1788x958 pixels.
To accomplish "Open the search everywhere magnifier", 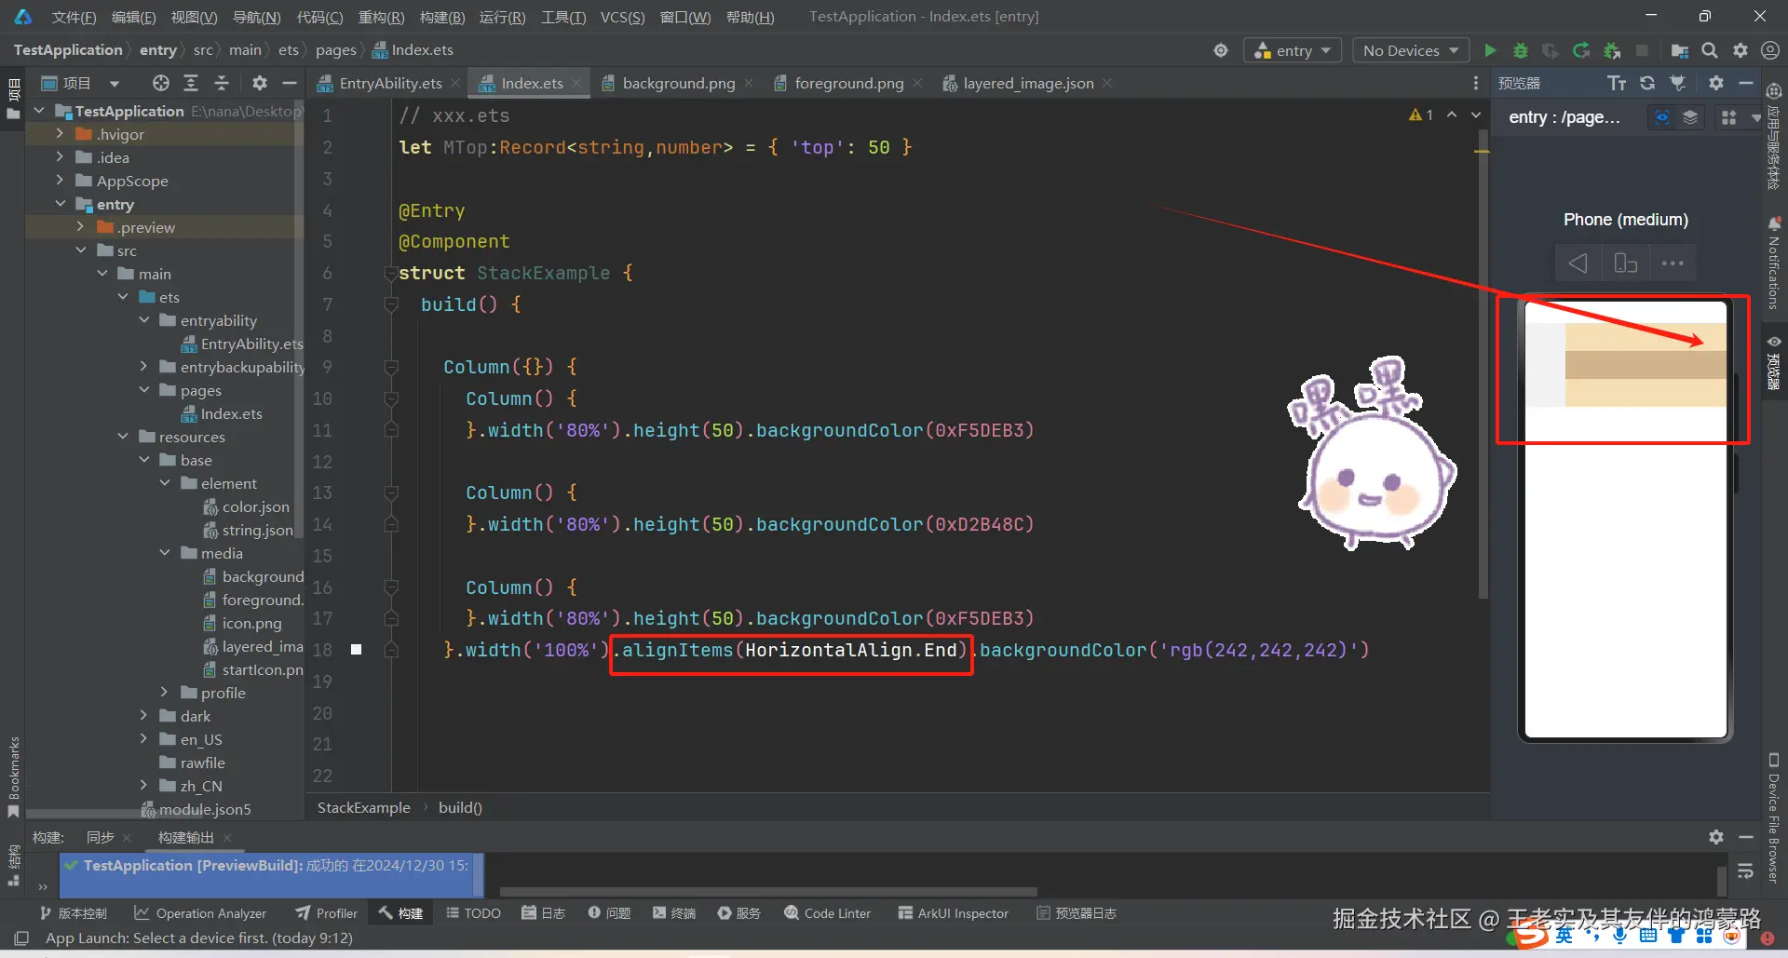I will [x=1710, y=50].
